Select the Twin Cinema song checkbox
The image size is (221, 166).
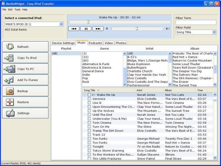[89, 123]
